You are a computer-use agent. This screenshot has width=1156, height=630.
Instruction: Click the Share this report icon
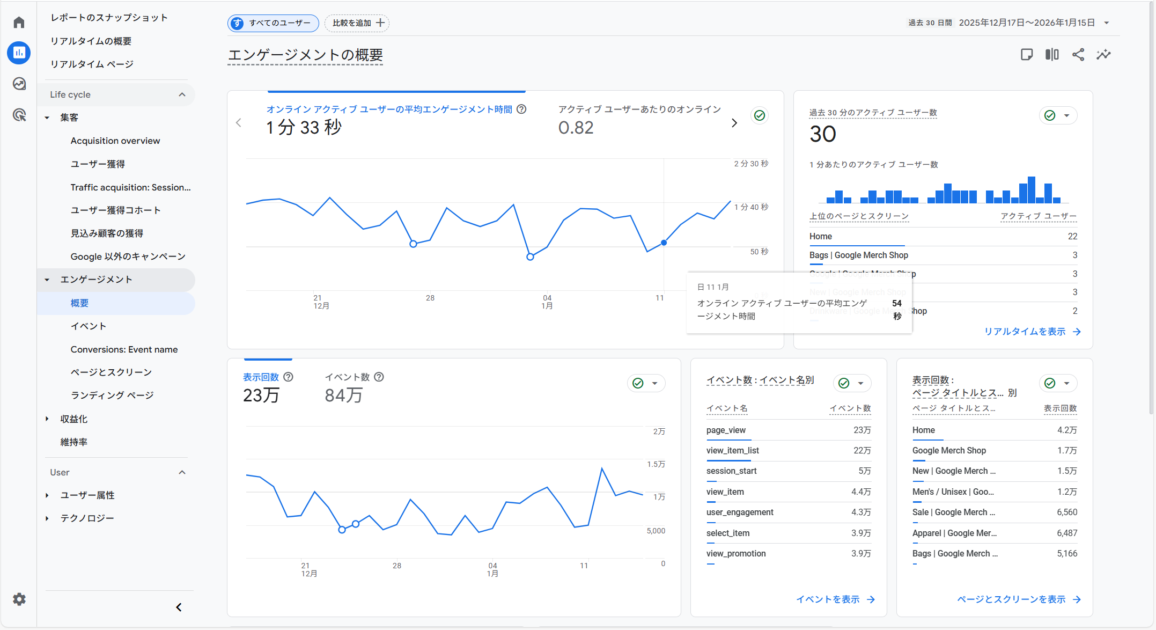point(1078,55)
